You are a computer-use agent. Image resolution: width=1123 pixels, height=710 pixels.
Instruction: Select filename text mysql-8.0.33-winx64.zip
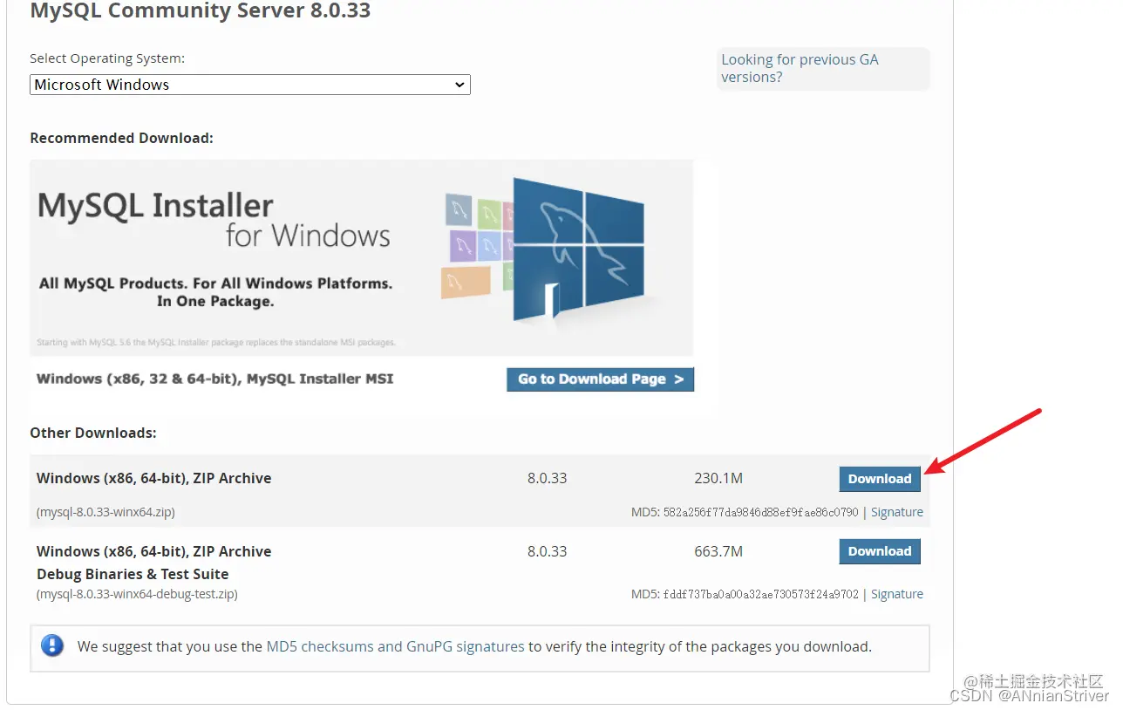(x=105, y=512)
